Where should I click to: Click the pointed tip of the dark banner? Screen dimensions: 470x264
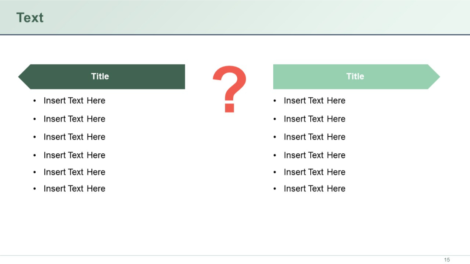click(19, 76)
